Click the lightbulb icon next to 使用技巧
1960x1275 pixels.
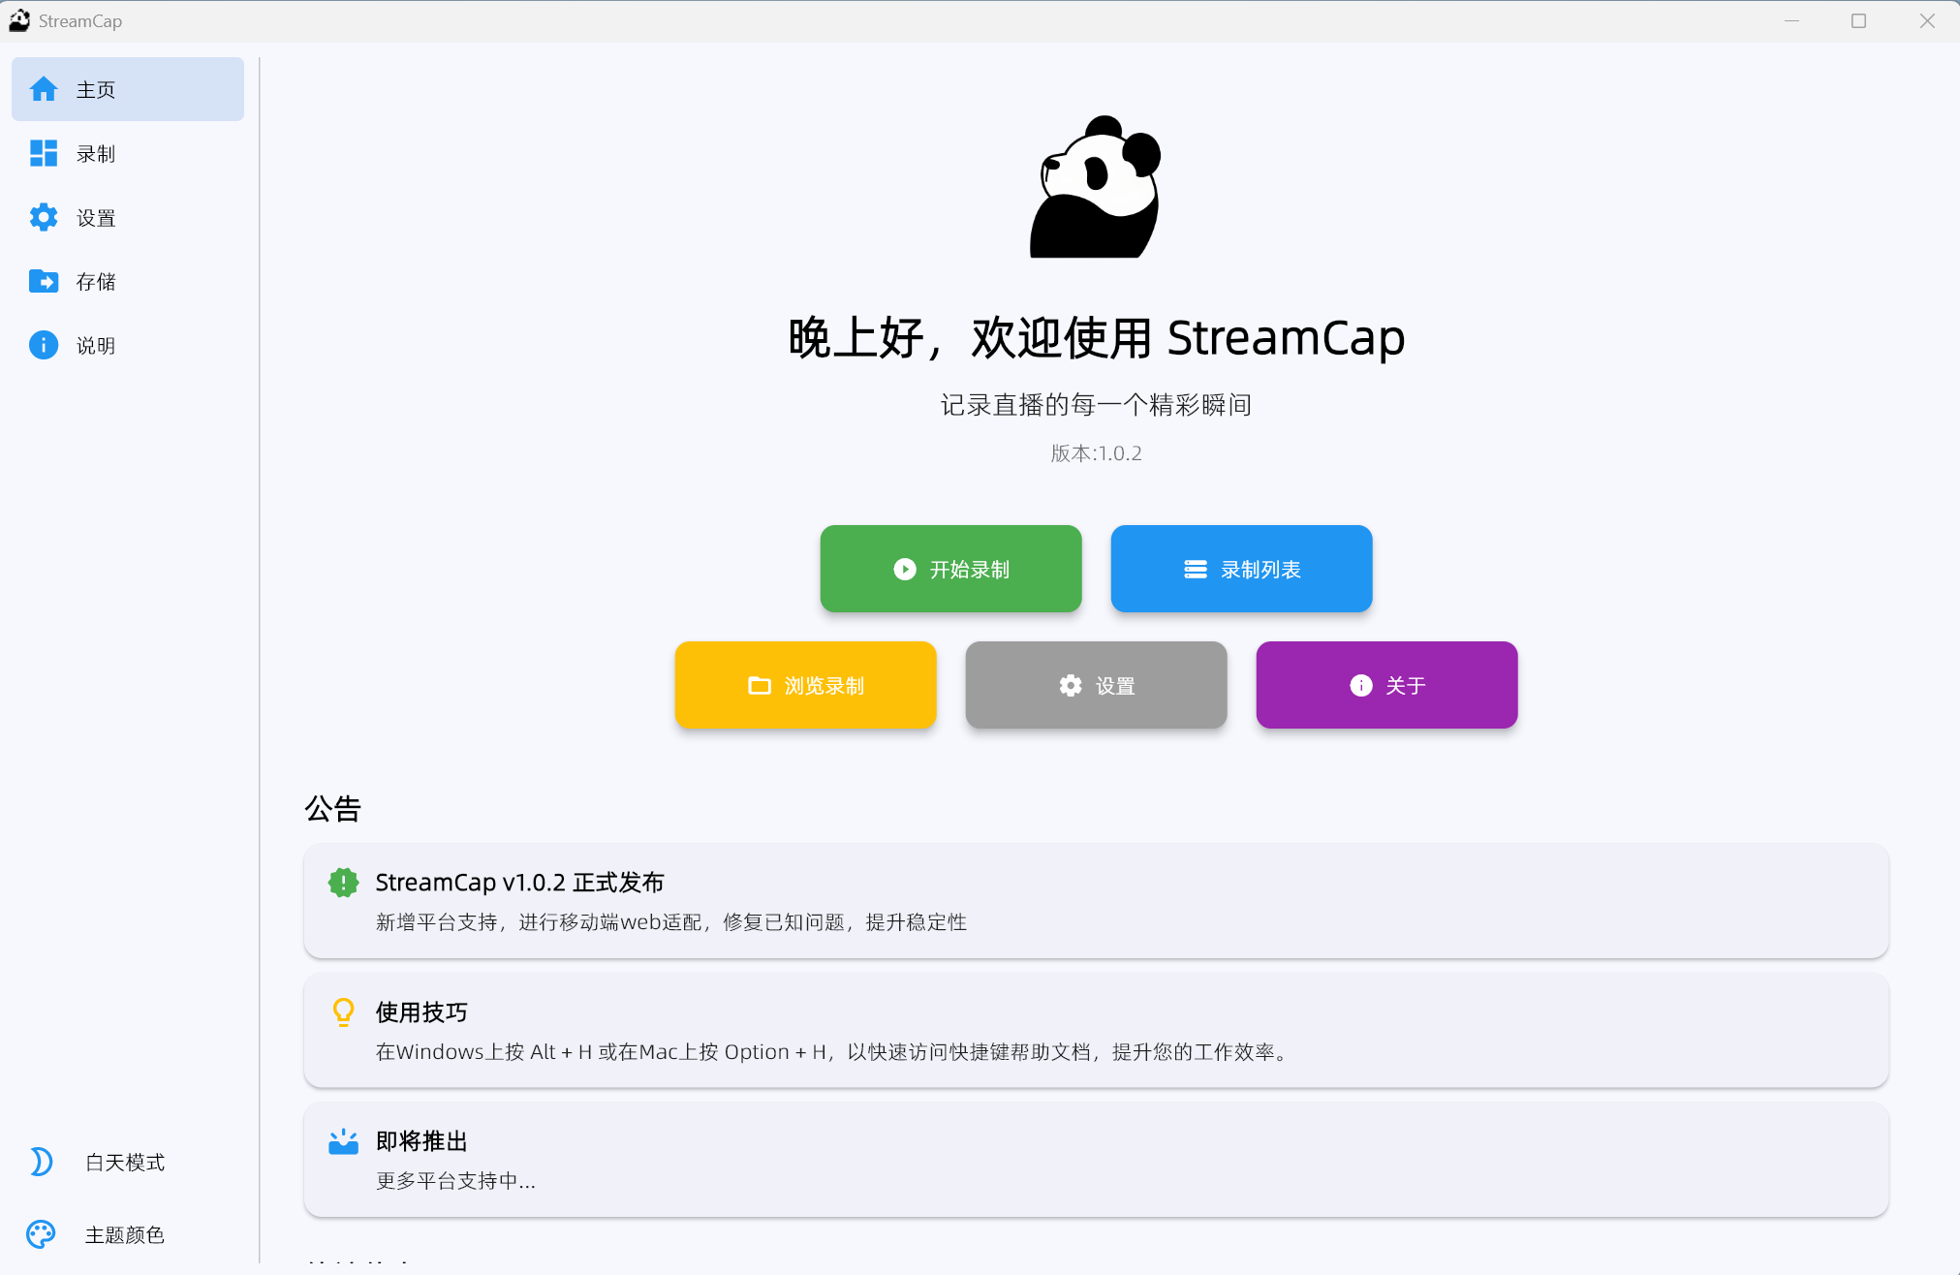tap(343, 1011)
